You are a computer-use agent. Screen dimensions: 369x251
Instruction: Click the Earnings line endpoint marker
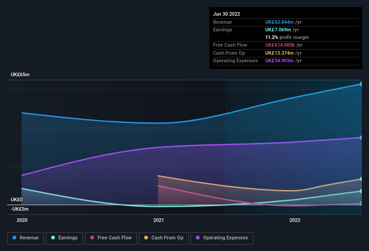click(361, 191)
